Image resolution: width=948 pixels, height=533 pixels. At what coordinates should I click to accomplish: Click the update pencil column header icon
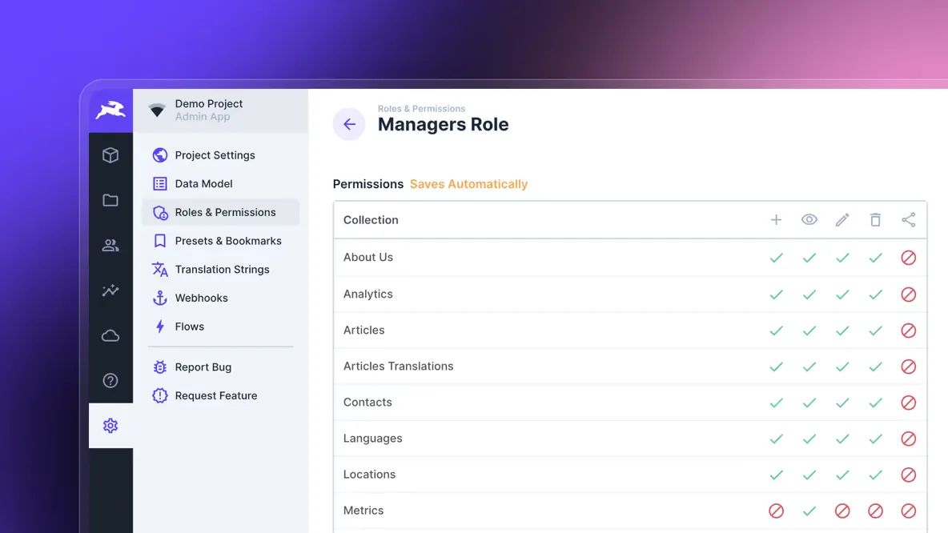tap(842, 220)
